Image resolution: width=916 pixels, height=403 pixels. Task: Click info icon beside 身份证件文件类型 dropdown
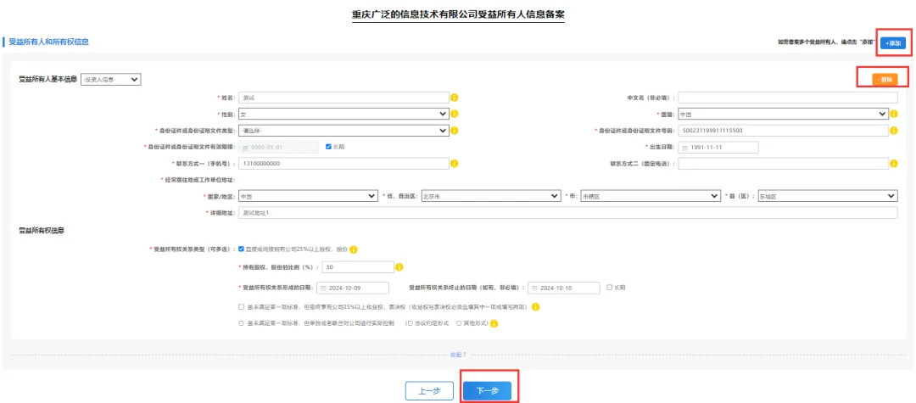454,131
